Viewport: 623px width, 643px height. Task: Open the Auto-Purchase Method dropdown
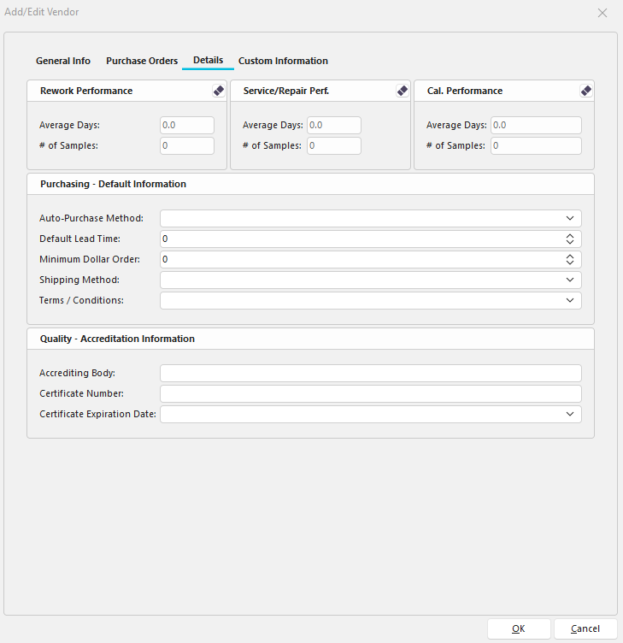click(570, 219)
